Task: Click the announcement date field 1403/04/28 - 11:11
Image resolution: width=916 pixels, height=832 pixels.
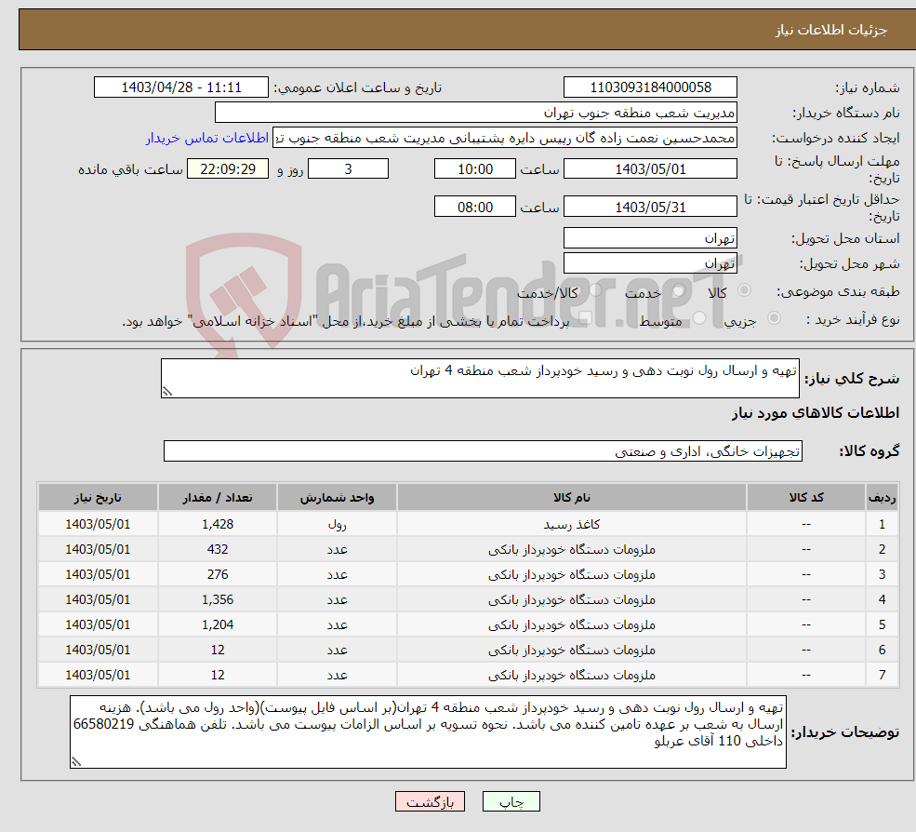Action: pyautogui.click(x=181, y=87)
